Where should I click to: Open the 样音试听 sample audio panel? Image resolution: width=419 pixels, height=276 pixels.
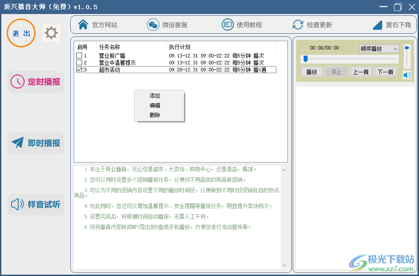coord(35,205)
